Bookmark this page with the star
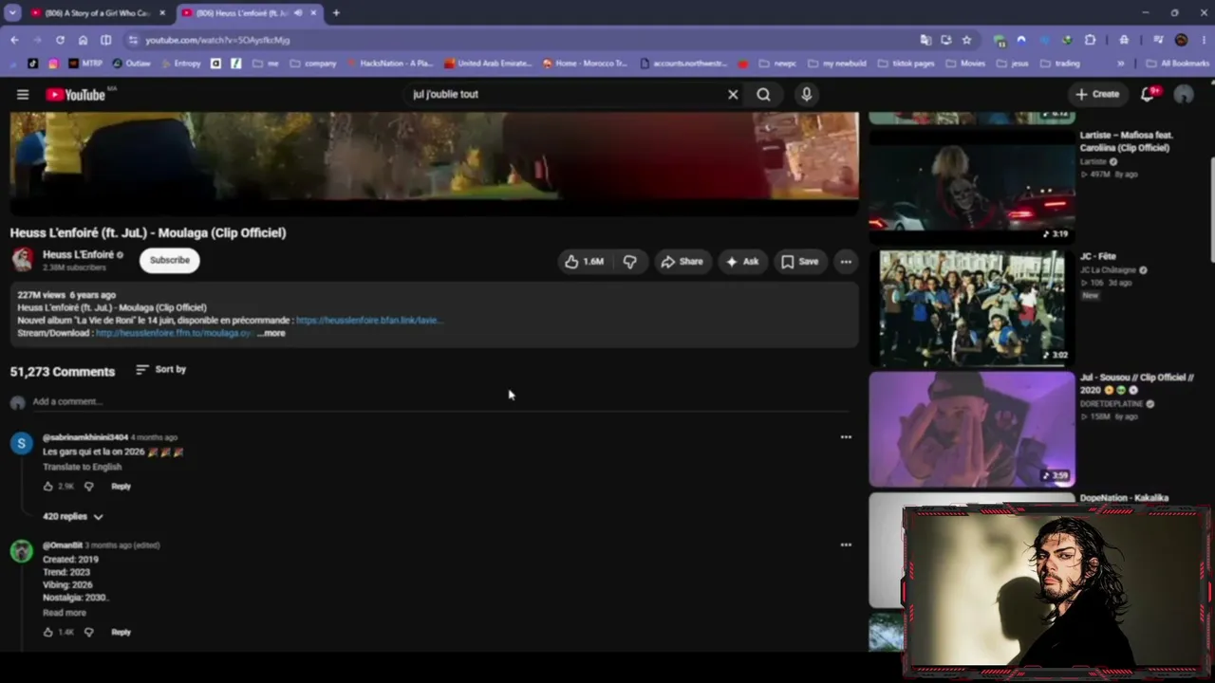This screenshot has height=683, width=1215. point(966,40)
